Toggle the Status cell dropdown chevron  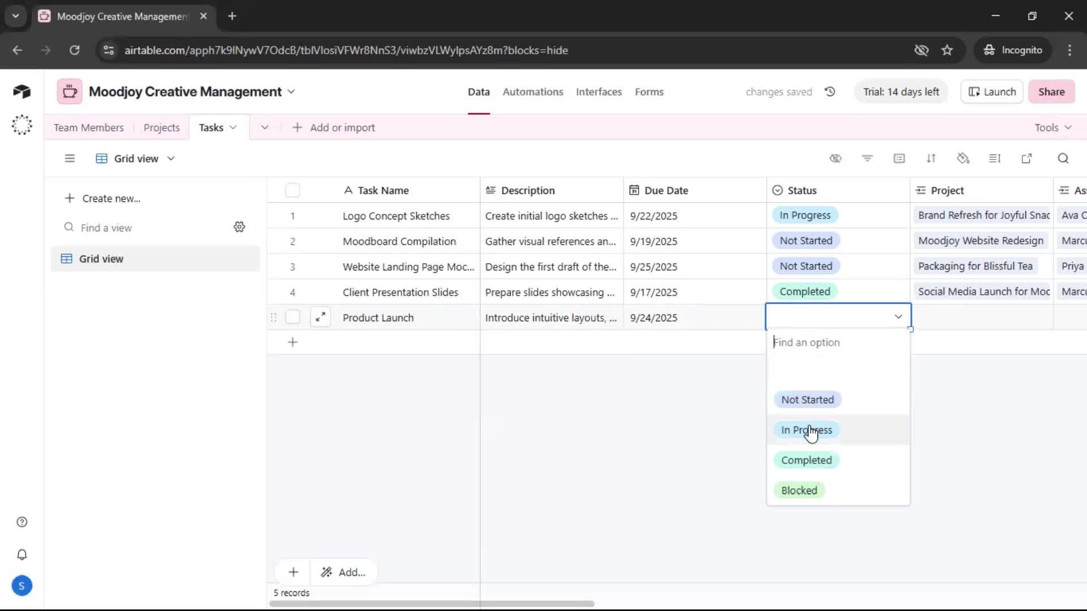point(898,317)
